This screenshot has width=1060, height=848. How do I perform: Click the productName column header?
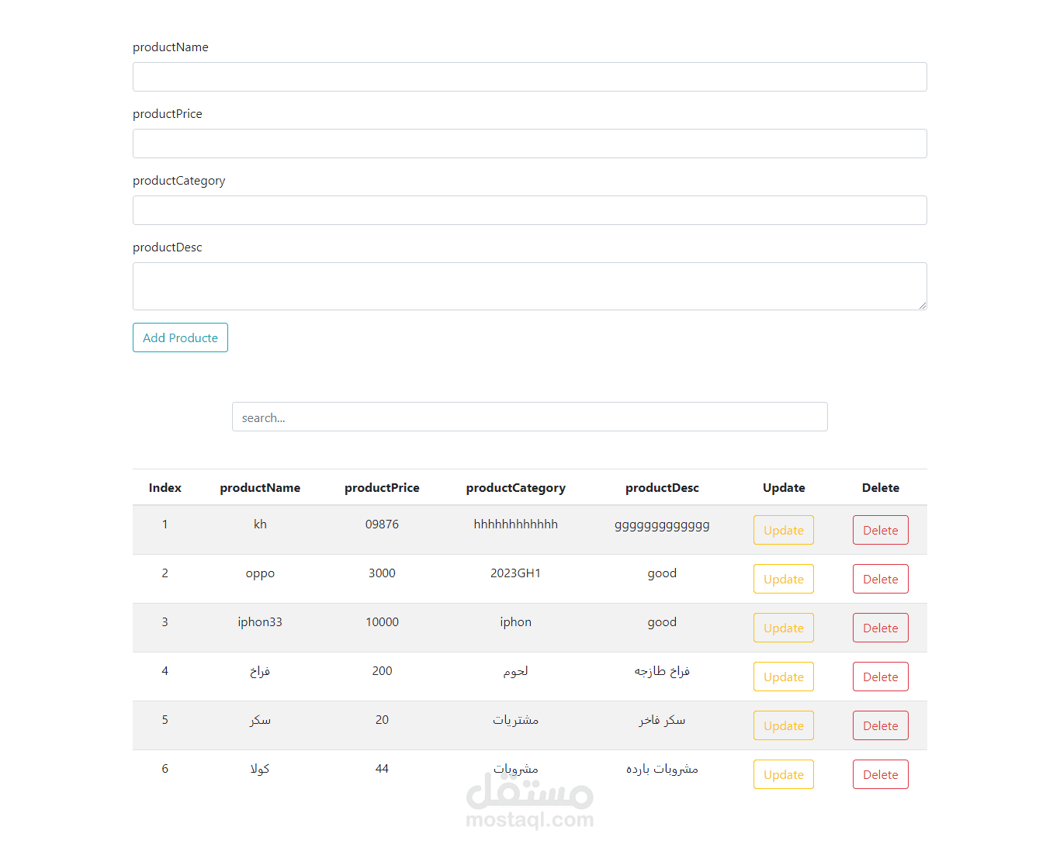[260, 487]
